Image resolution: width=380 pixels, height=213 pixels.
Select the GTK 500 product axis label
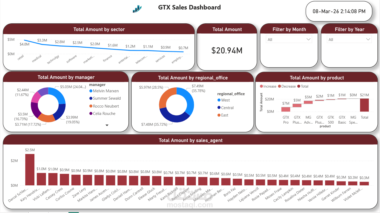click(x=331, y=120)
